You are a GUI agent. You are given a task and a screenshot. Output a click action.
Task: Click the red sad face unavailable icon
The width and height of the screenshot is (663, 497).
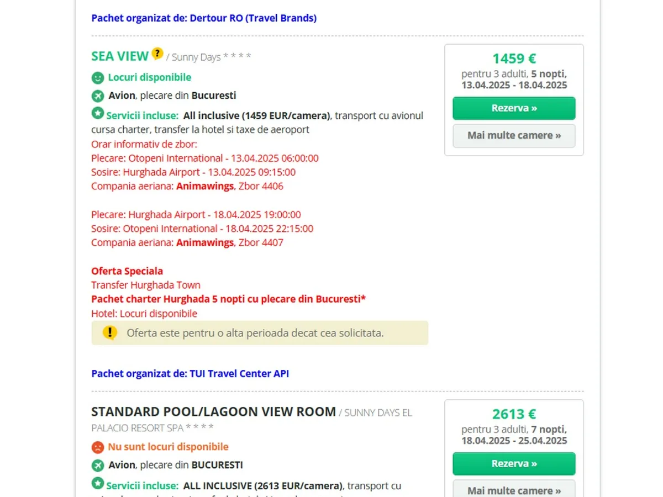(98, 447)
